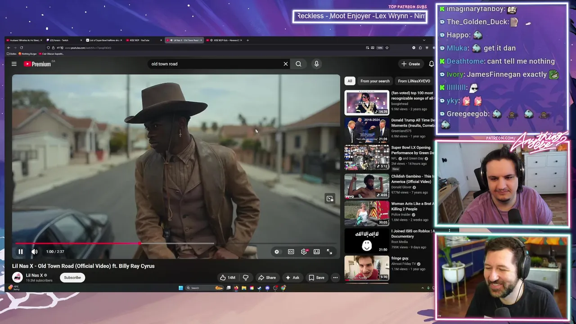576x324 pixels.
Task: Open the Donald Trump All Time video thumbnail
Action: pyautogui.click(x=367, y=130)
